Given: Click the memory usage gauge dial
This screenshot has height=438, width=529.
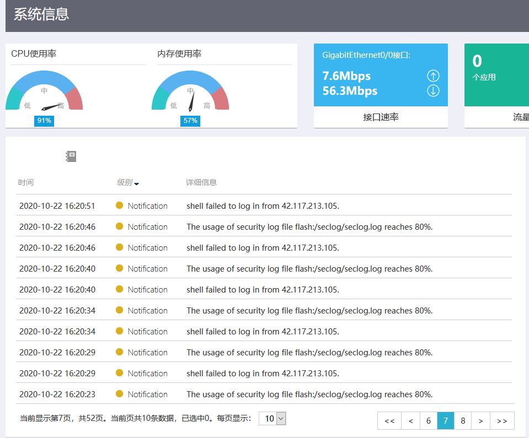Looking at the screenshot, I should [190, 90].
